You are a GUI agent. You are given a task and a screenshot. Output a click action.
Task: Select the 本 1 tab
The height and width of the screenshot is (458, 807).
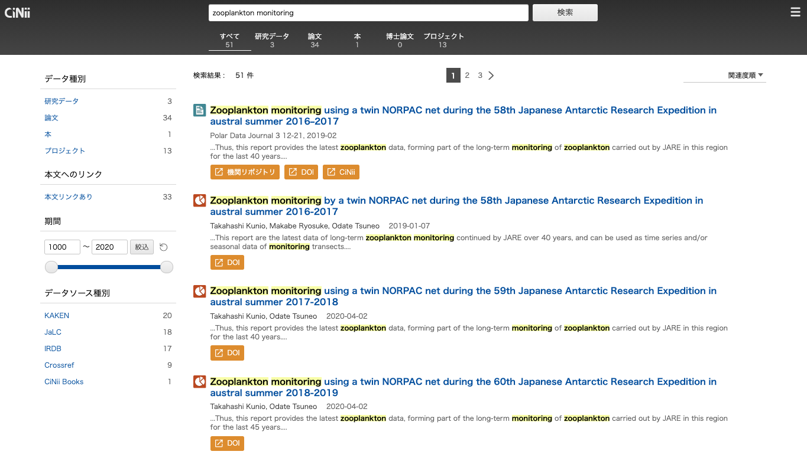pos(357,40)
